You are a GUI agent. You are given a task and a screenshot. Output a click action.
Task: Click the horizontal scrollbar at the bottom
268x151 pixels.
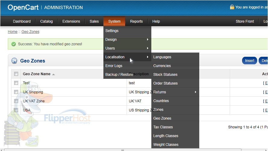[x=123, y=150]
